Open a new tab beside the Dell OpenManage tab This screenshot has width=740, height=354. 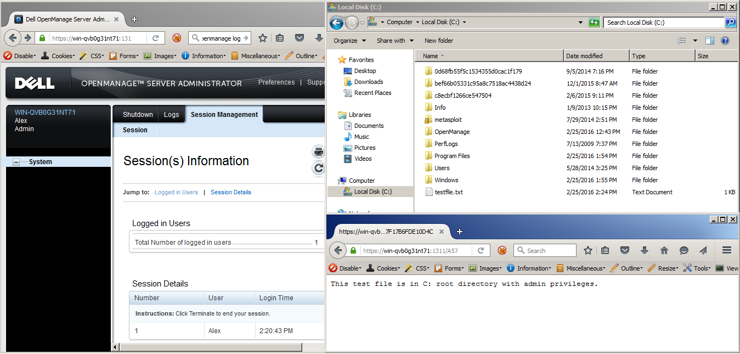134,19
